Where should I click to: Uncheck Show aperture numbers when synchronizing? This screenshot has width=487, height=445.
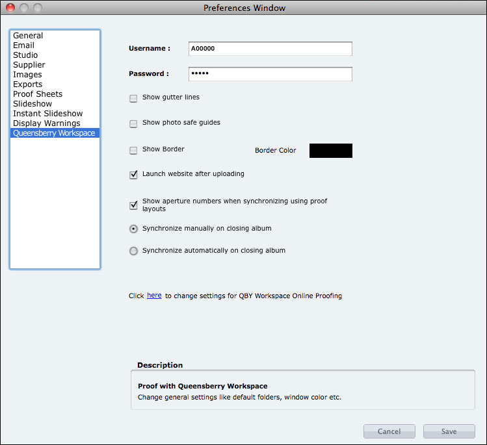[x=133, y=205]
